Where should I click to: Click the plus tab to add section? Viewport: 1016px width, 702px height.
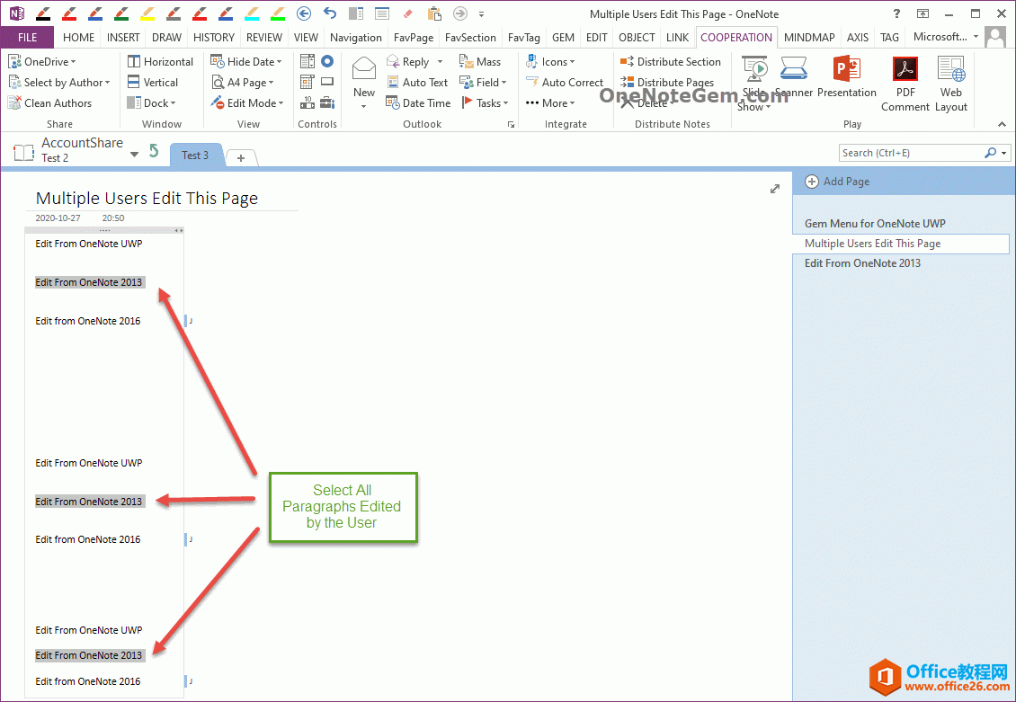point(241,157)
